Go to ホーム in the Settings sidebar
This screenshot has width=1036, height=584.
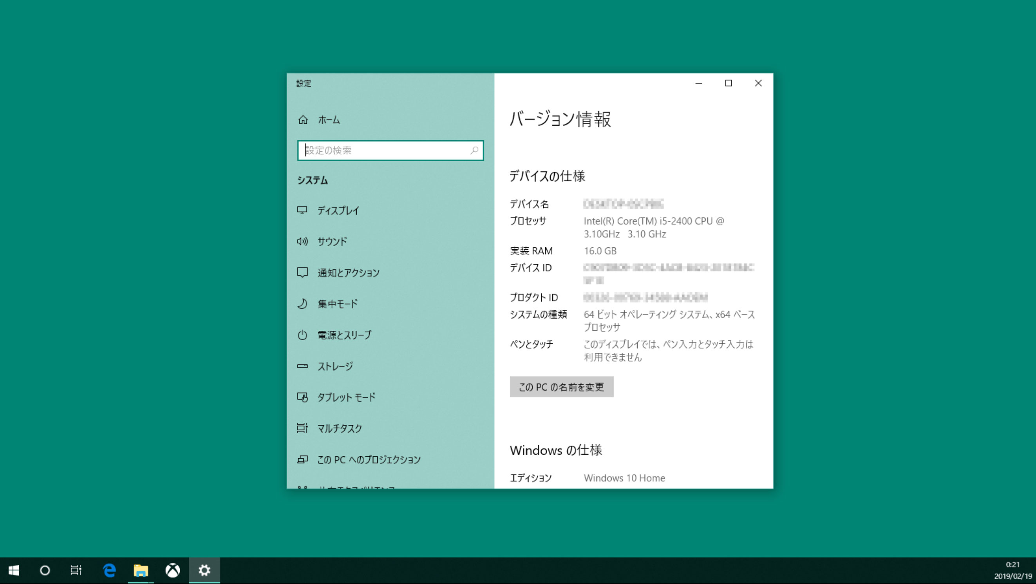click(329, 120)
